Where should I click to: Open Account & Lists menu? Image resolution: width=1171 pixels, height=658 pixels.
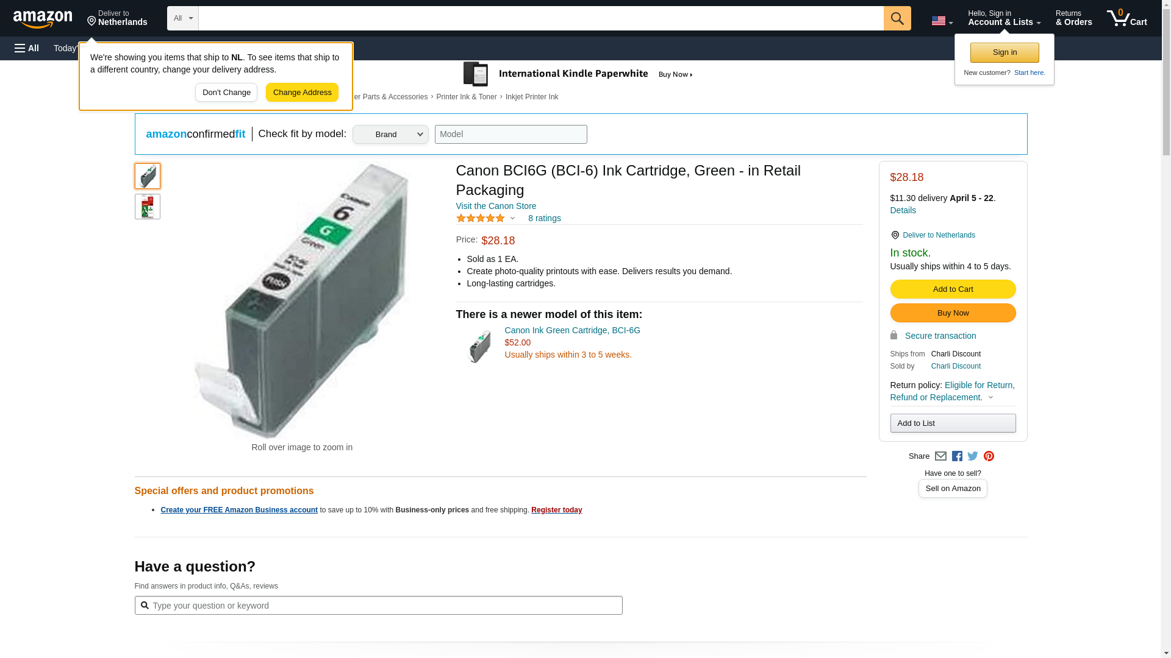[x=1004, y=18]
